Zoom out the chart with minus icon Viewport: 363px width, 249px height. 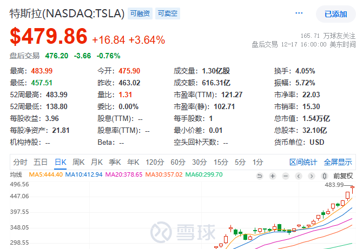(x=286, y=176)
